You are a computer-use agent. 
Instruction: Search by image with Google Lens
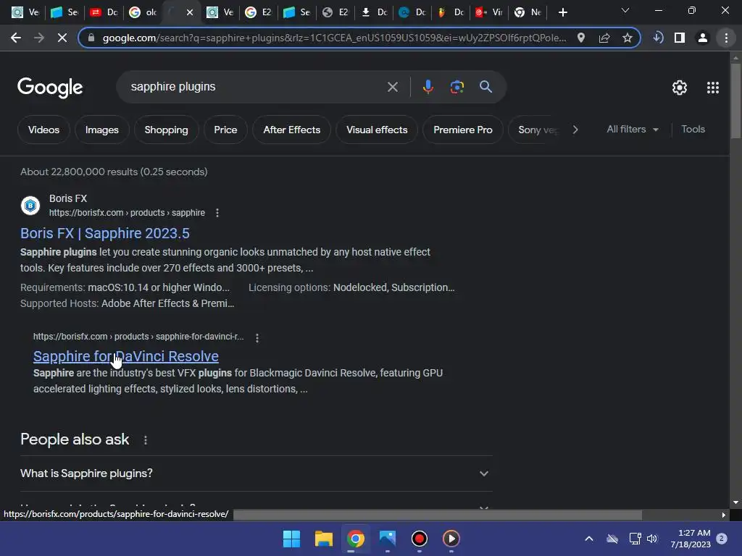point(457,87)
